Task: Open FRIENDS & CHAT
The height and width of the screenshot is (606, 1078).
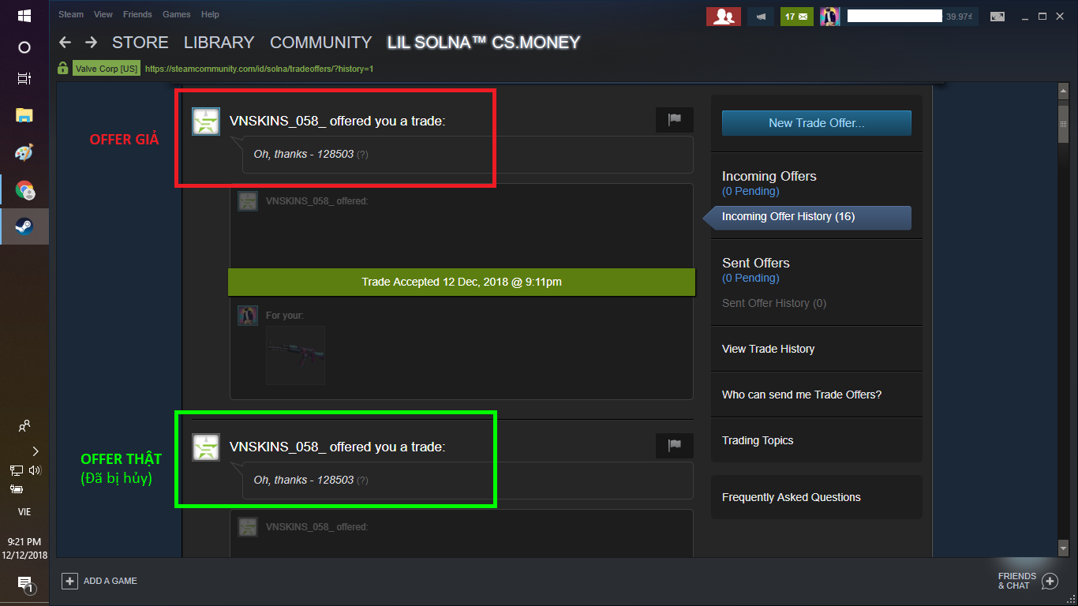Action: pos(1027,581)
